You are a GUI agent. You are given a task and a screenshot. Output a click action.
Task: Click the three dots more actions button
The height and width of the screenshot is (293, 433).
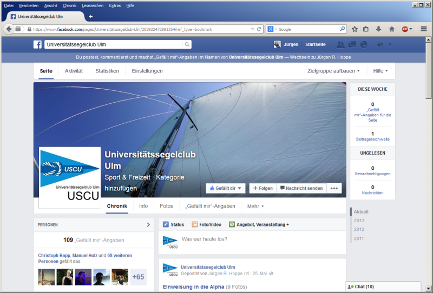tap(334, 188)
